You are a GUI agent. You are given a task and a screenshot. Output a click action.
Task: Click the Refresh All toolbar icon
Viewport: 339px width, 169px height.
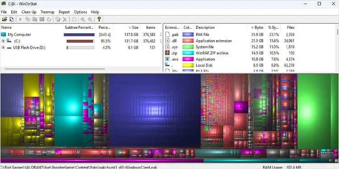12,19
